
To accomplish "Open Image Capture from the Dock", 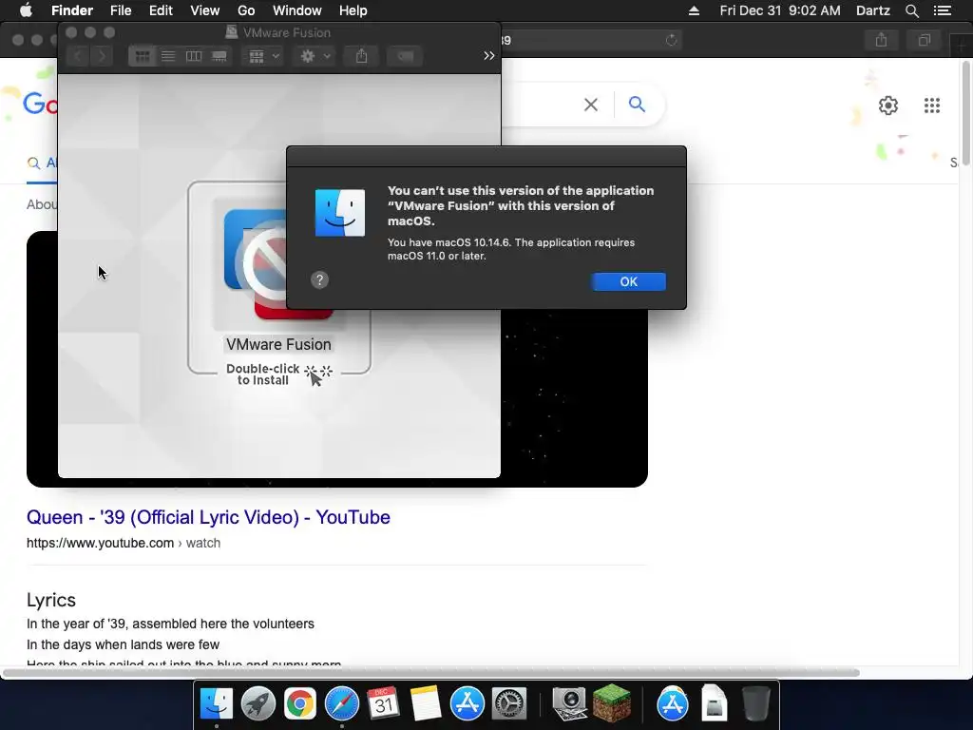I will coord(570,704).
